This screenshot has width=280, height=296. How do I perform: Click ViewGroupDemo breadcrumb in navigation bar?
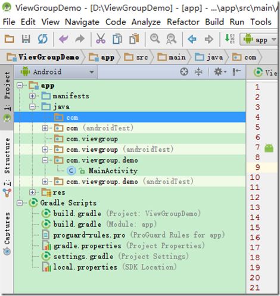coord(43,57)
